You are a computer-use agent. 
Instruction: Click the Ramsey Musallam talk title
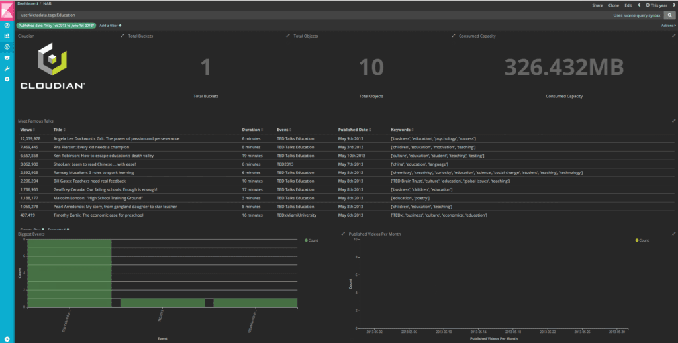tap(93, 173)
